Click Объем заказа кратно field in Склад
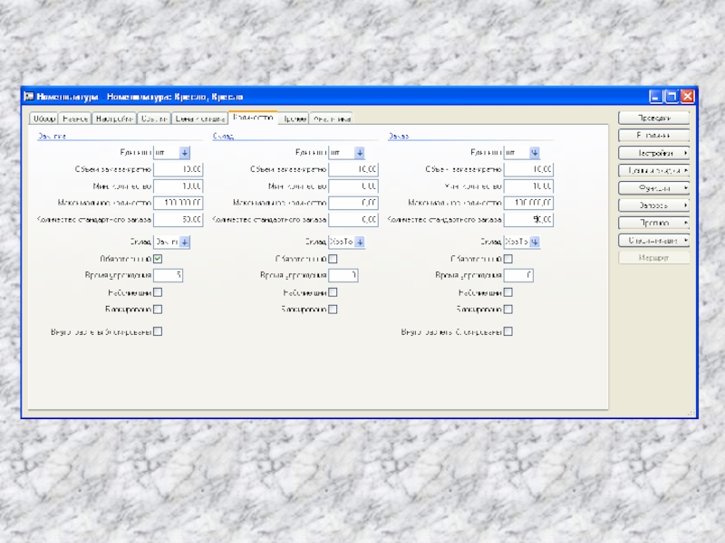725x543 pixels. click(x=353, y=169)
